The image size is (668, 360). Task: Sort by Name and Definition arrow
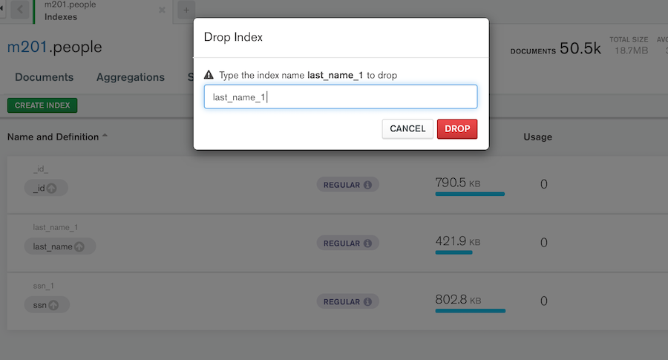(x=105, y=136)
